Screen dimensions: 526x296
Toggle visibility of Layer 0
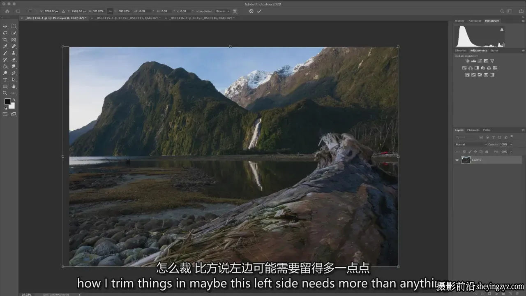[457, 160]
